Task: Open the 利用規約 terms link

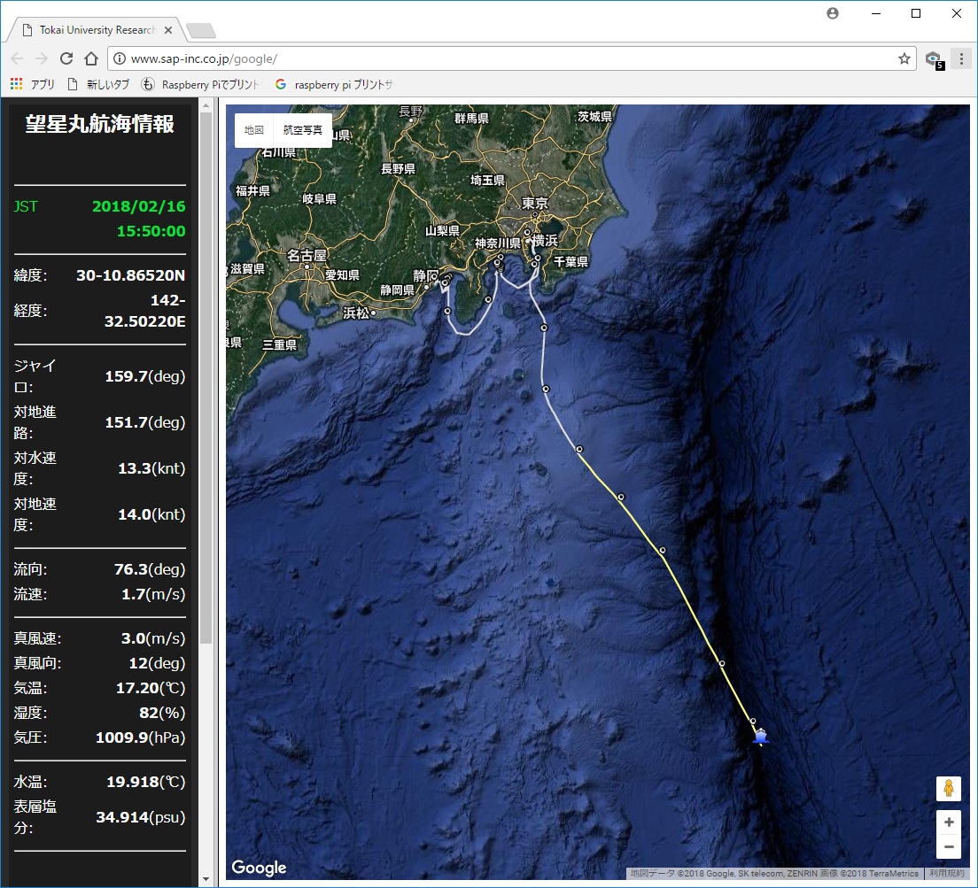Action: [x=946, y=873]
